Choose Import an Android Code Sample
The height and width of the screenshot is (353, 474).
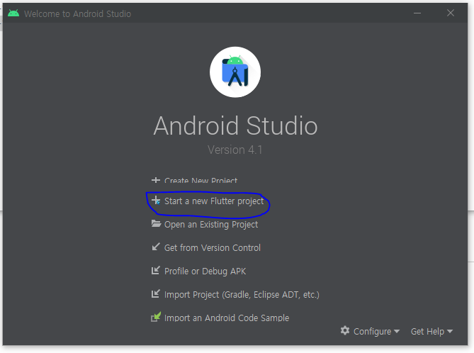227,318
